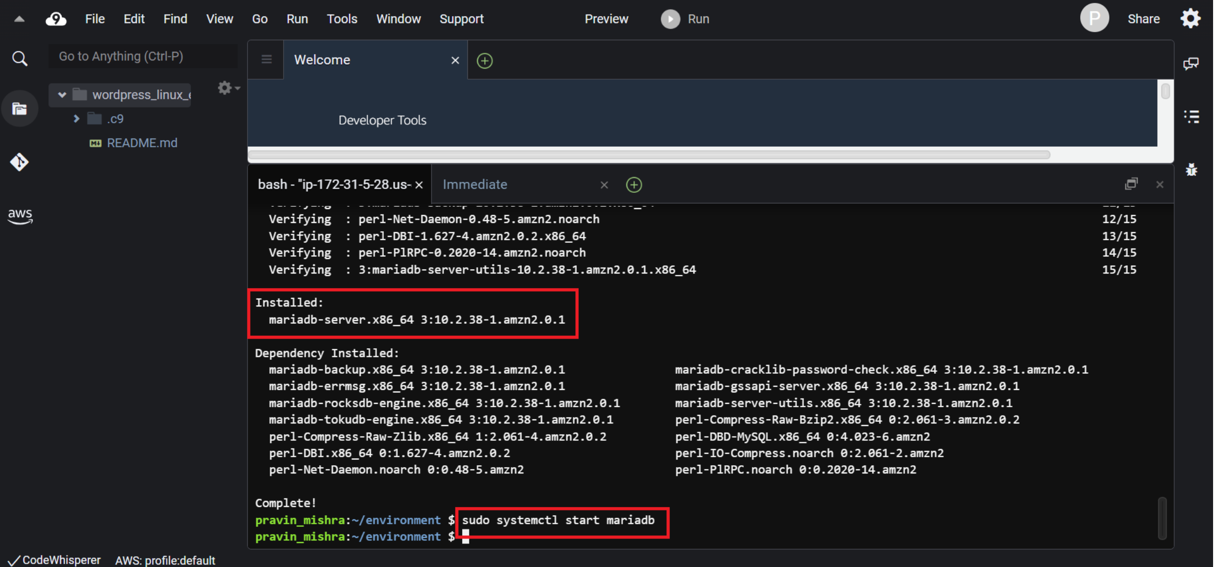Expand the .c9 folder chevron
1215x567 pixels.
tap(76, 118)
